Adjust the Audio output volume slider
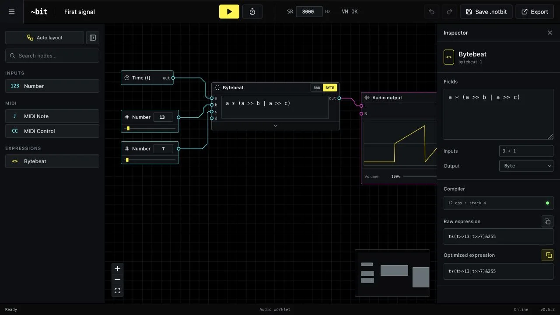This screenshot has width=560, height=315. [x=420, y=176]
